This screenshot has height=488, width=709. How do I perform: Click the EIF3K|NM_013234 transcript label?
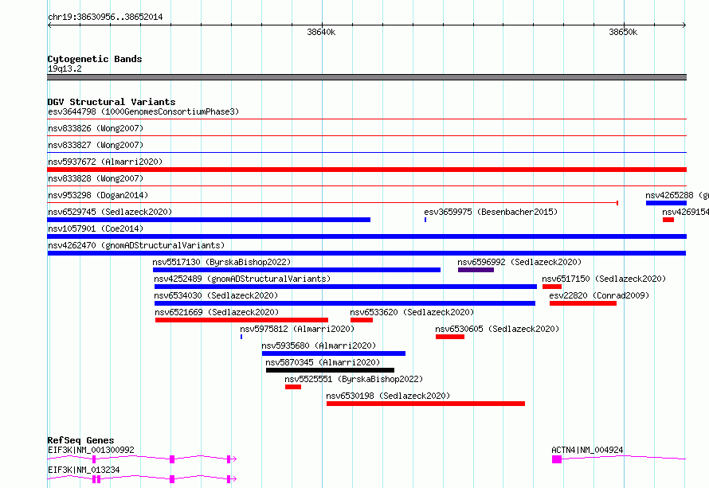pos(84,470)
